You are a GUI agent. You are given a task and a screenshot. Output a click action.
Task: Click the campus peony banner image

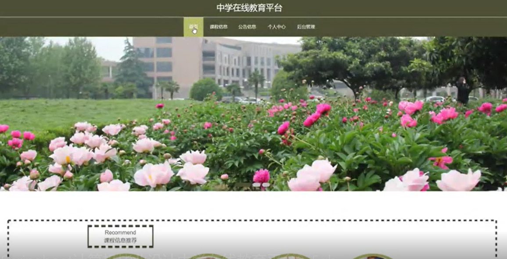point(254,114)
